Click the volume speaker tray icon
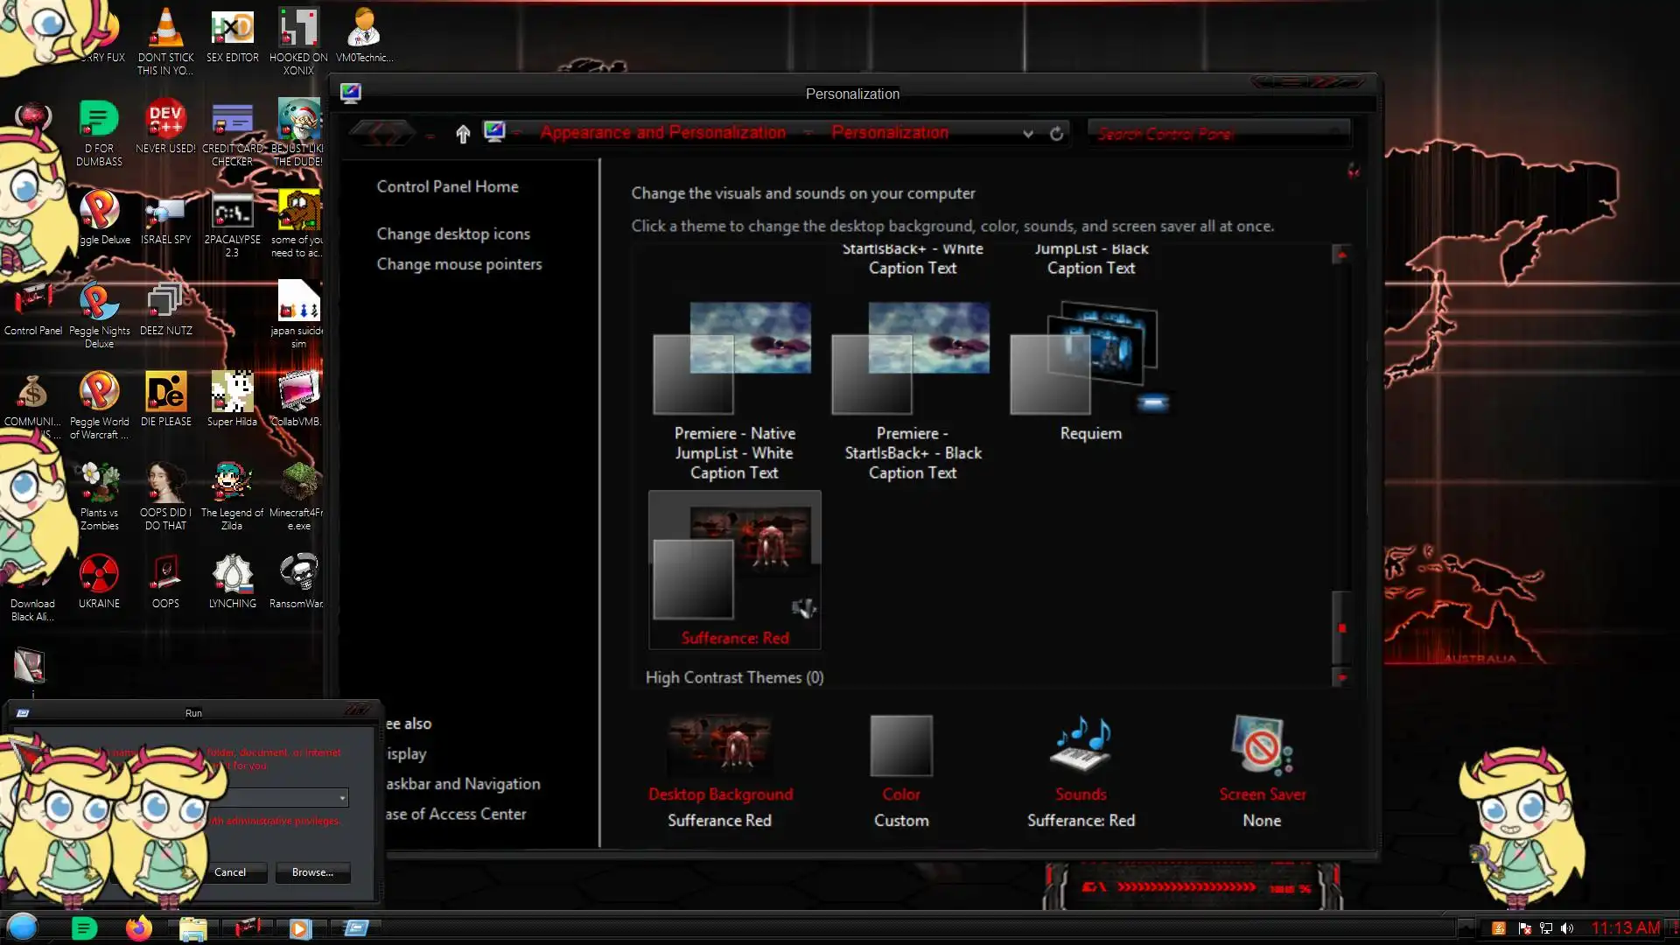The width and height of the screenshot is (1680, 945). tap(1567, 928)
